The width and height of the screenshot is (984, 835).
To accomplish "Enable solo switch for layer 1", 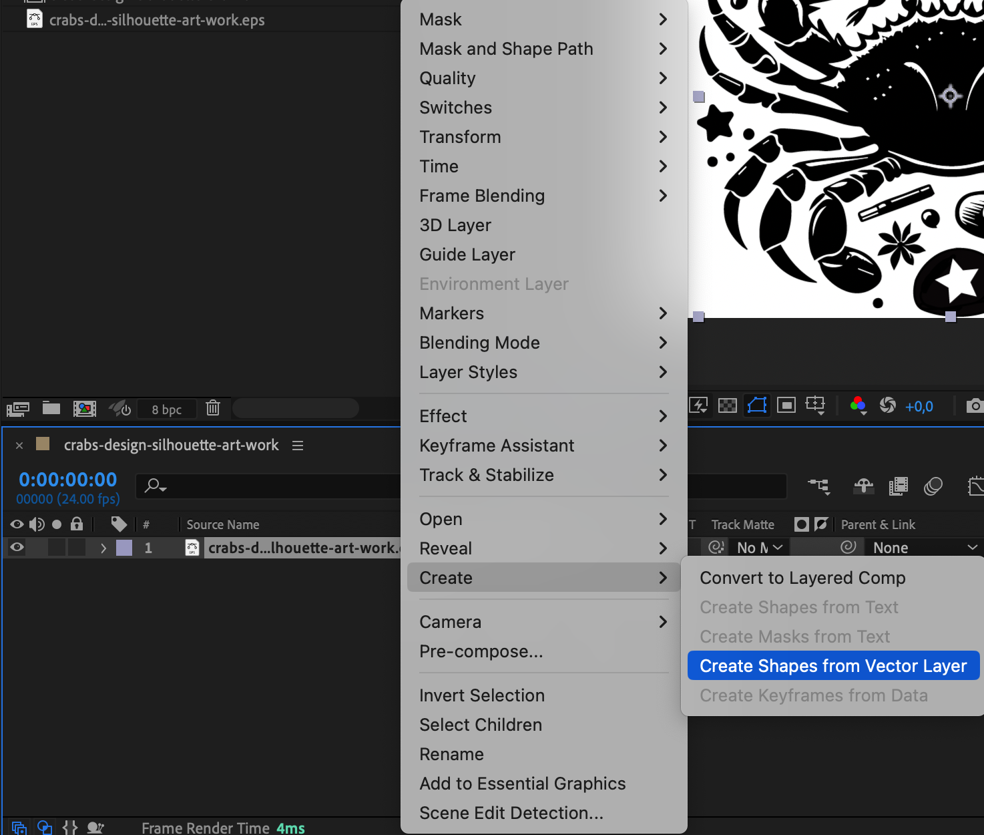I will coord(57,548).
